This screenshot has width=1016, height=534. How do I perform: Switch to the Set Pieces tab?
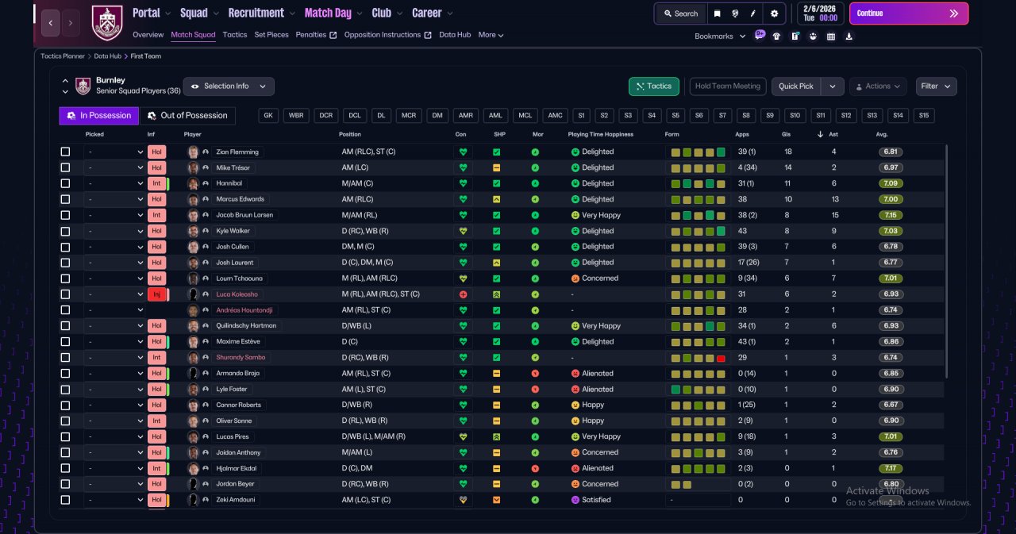271,35
